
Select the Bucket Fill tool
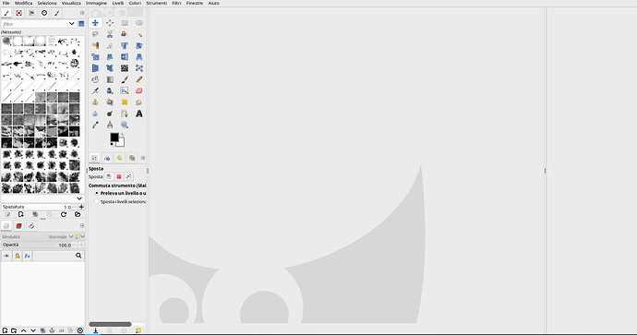tap(95, 79)
